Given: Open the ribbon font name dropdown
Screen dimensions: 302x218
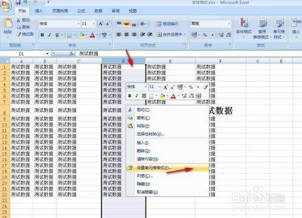Looking at the screenshot, I should [79, 24].
